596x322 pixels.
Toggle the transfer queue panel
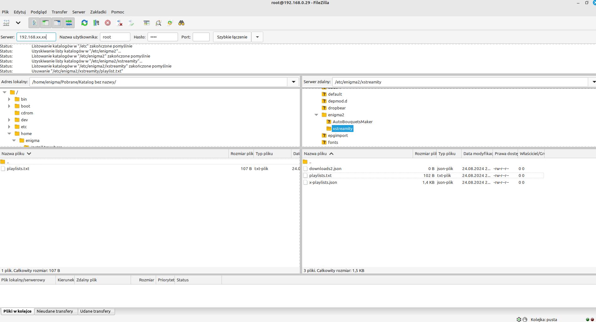point(69,23)
